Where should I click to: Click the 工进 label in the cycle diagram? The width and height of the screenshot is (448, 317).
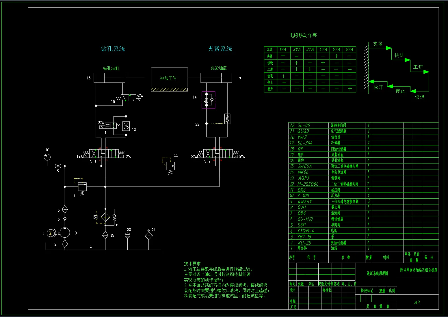[418, 67]
